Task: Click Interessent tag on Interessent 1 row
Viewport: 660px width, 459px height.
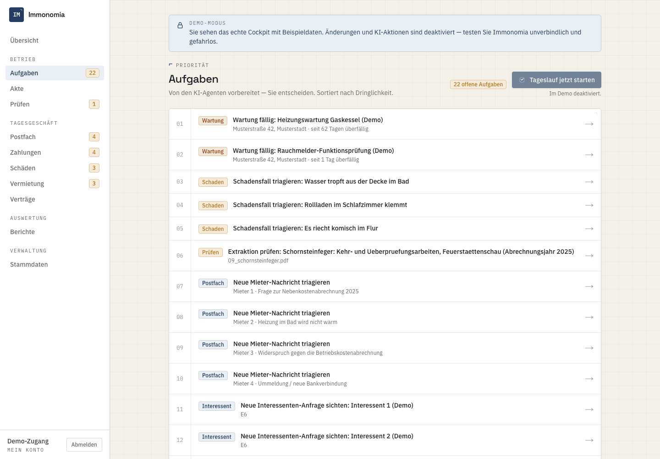Action: pos(217,406)
